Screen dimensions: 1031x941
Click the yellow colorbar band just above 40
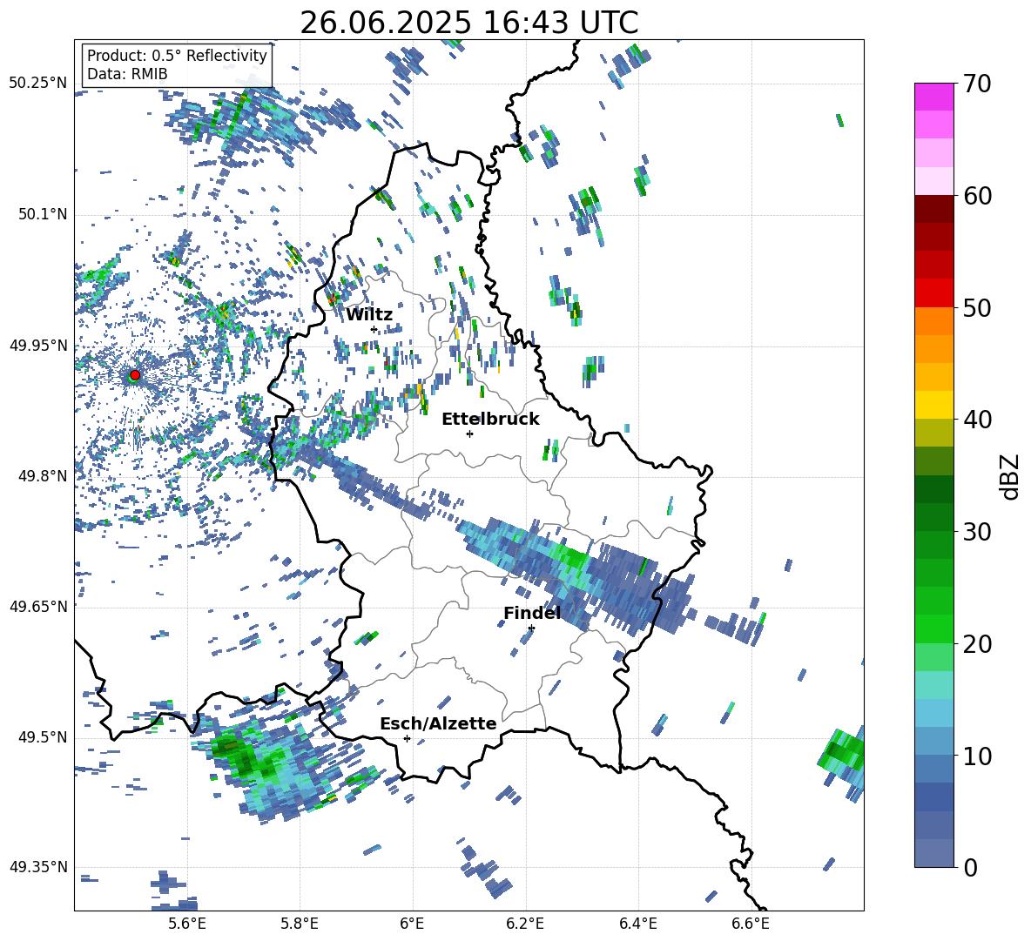coord(933,405)
